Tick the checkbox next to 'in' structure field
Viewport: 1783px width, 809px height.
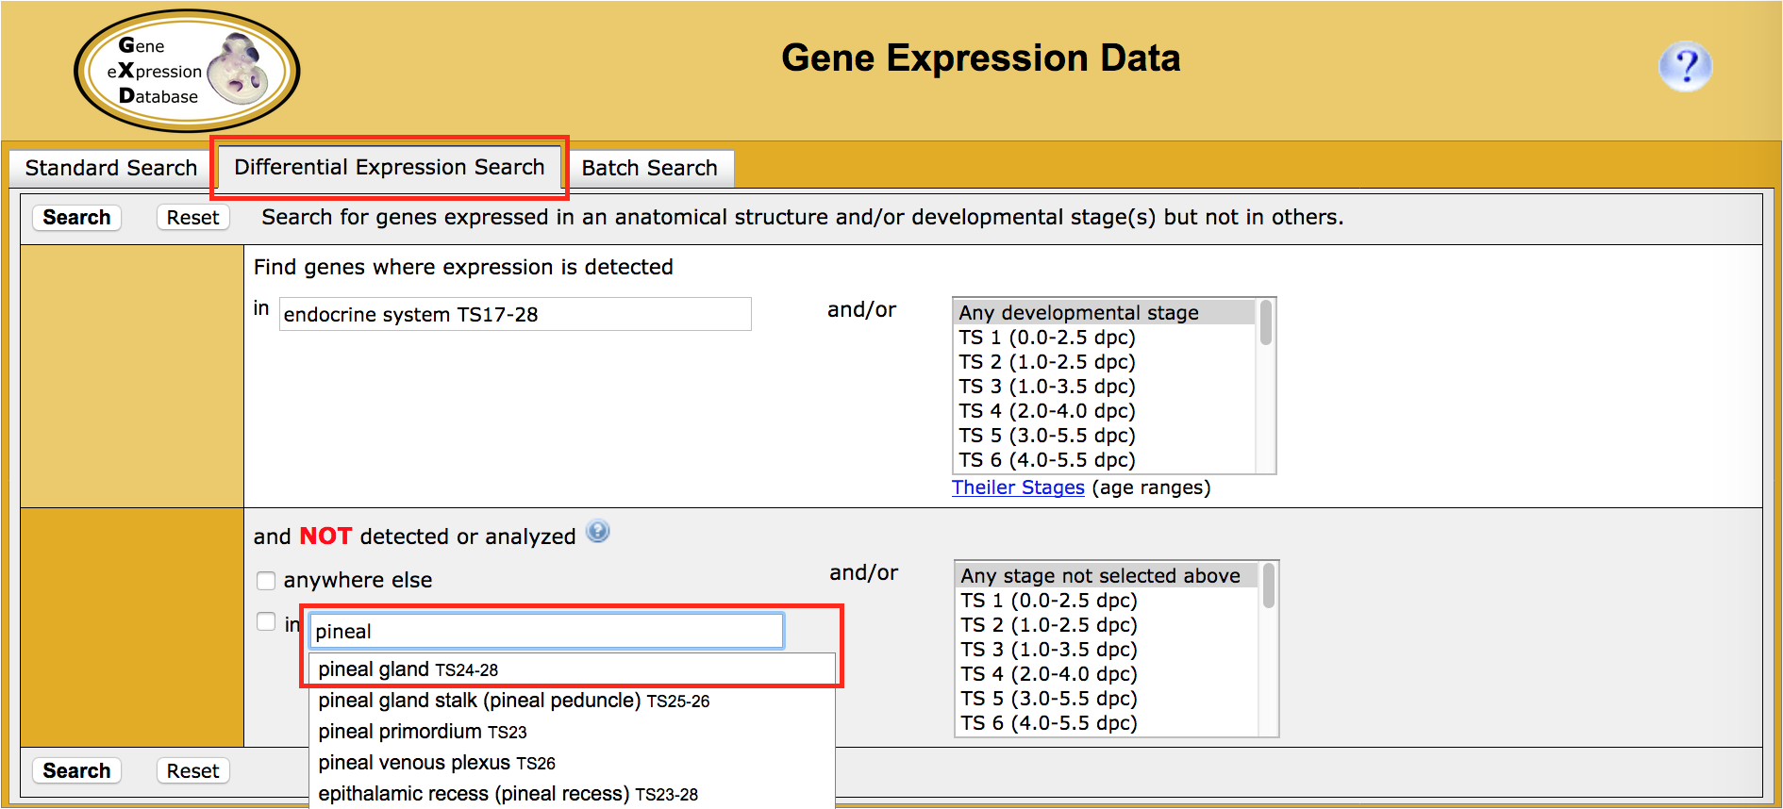pyautogui.click(x=266, y=622)
